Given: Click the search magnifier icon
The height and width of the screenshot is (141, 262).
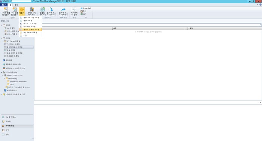Looking at the screenshot, I should [x=260, y=25].
